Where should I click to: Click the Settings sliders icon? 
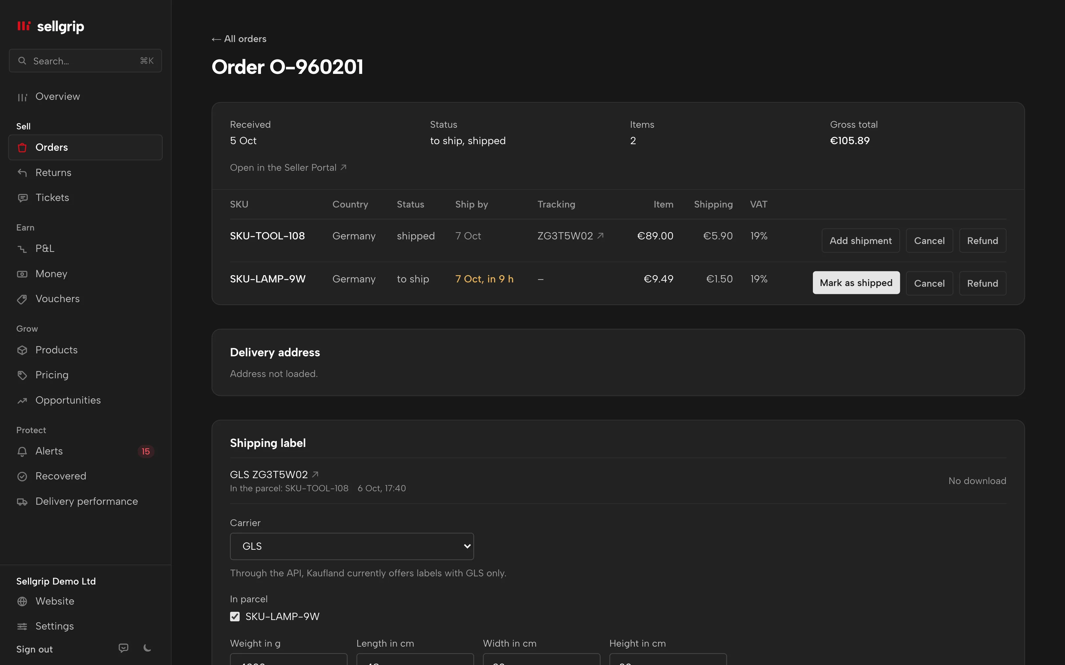coord(22,626)
